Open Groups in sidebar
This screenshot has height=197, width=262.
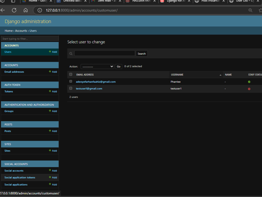[9, 111]
